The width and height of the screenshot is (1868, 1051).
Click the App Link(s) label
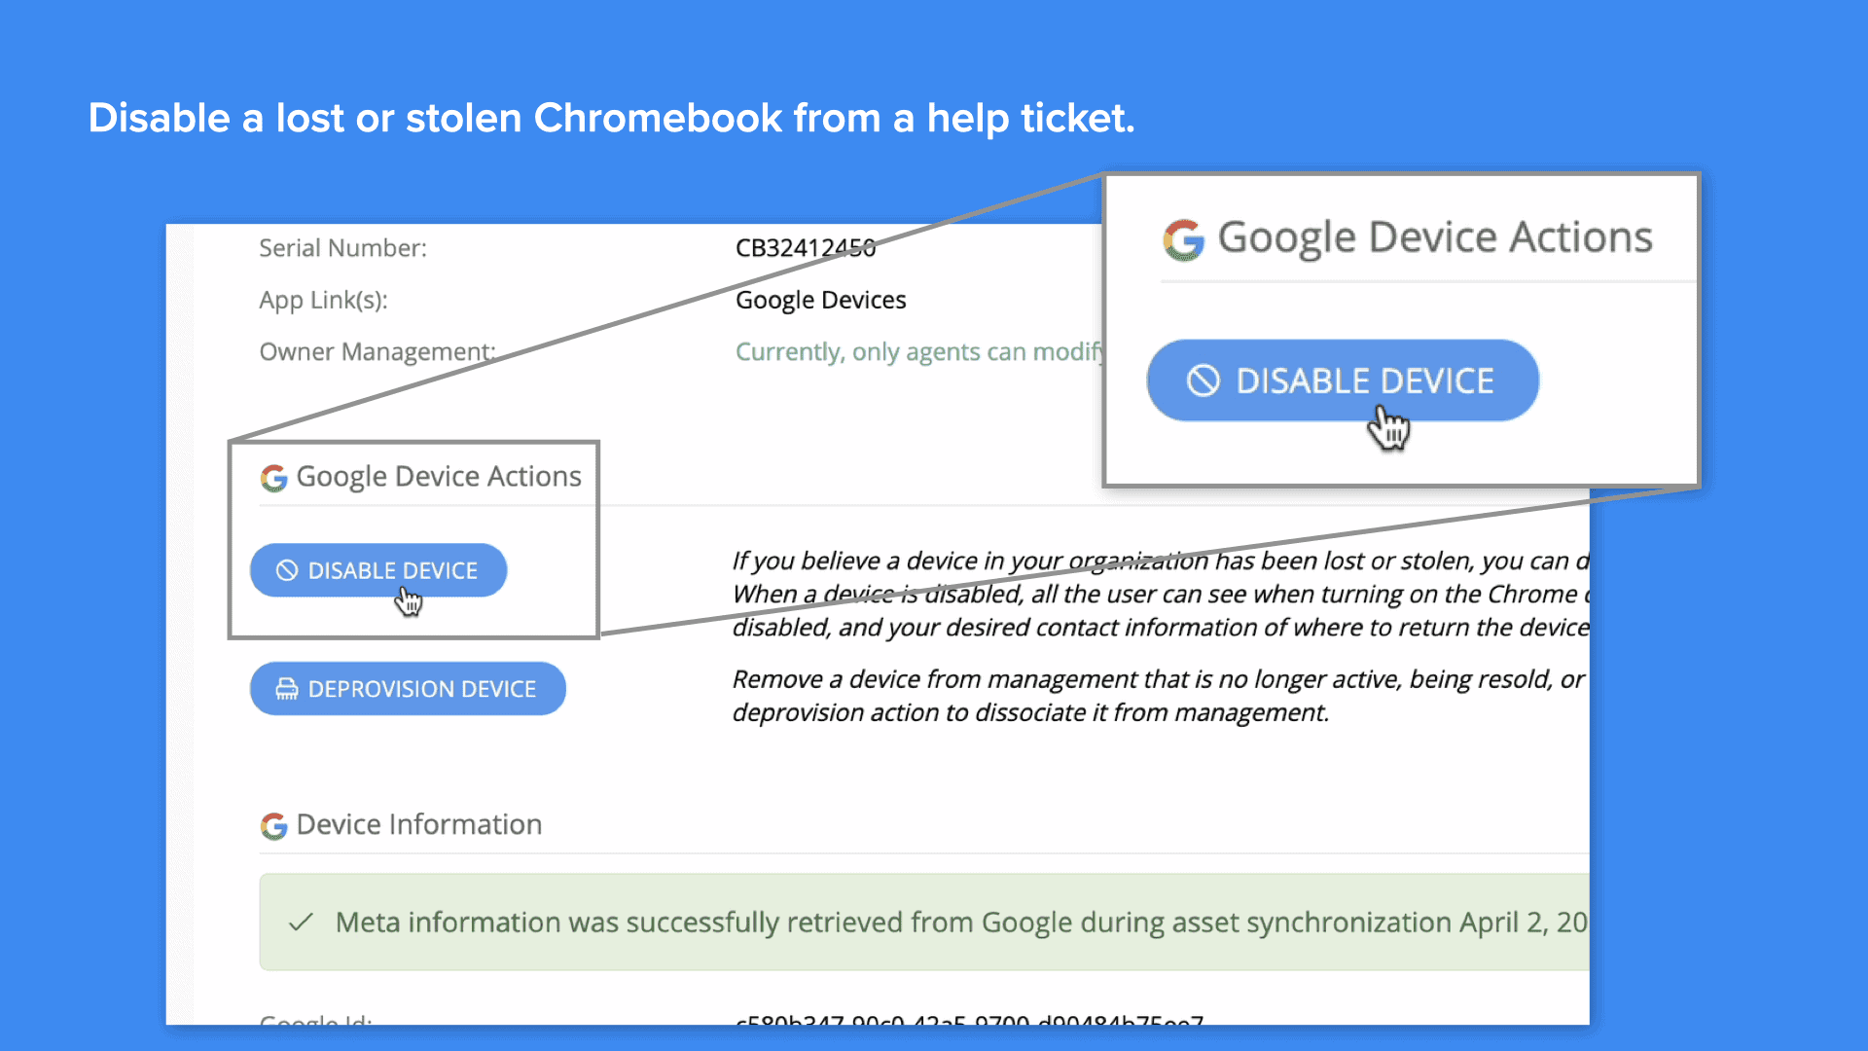tap(323, 300)
